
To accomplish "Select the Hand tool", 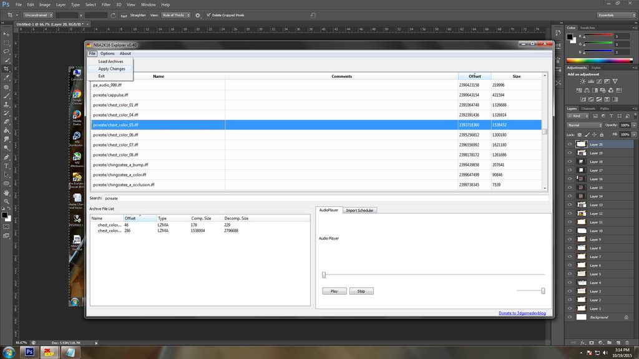I will point(6,193).
